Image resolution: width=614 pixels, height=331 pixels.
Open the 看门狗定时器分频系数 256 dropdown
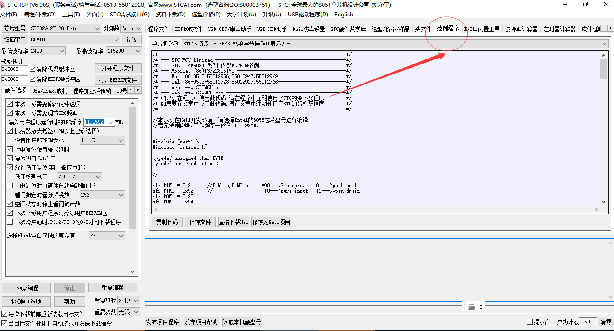click(102, 195)
